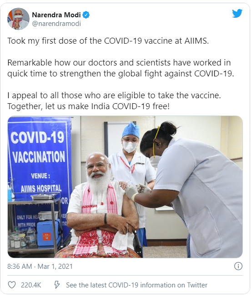252x297 pixels.
Task: Click the Twitter bird logo
Action: (x=237, y=14)
